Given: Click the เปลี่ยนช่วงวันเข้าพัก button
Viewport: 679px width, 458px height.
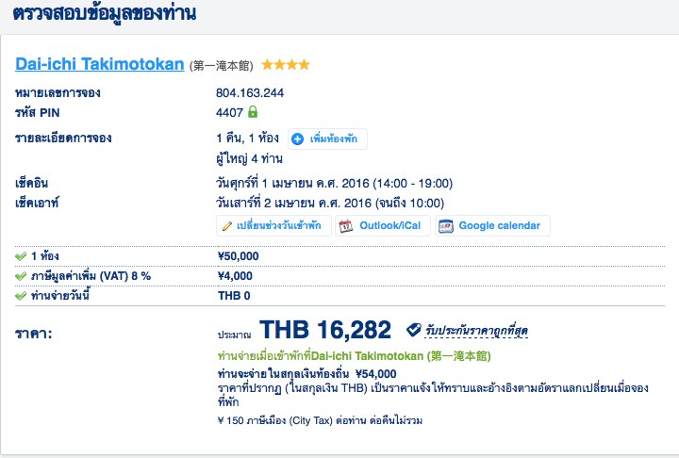Looking at the screenshot, I should click(279, 226).
